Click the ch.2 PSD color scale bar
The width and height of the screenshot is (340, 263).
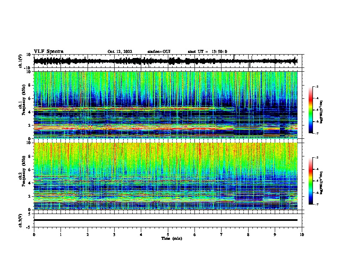[x=311, y=181]
